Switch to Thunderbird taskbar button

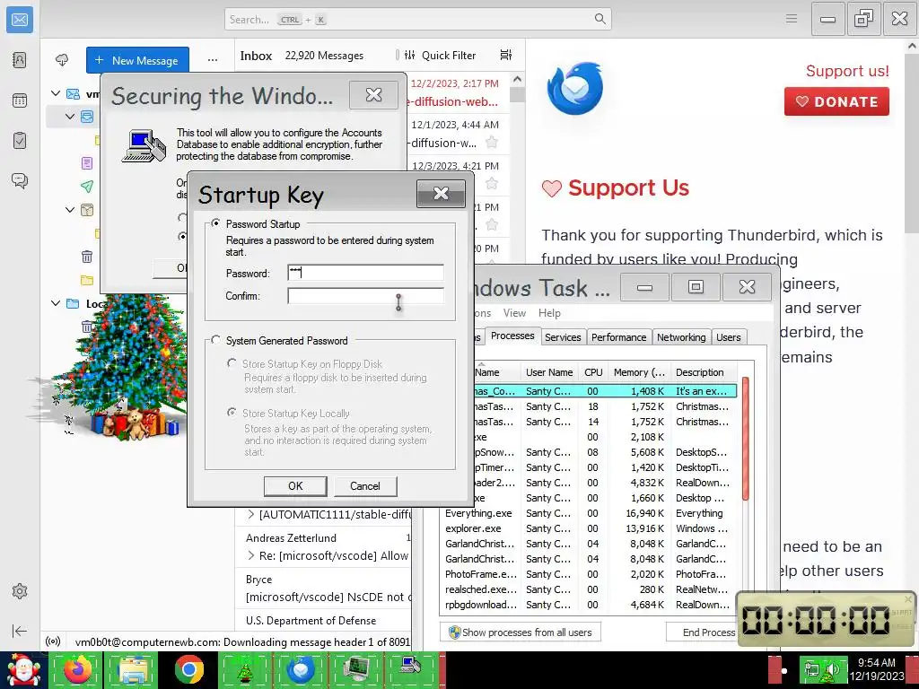(x=301, y=669)
